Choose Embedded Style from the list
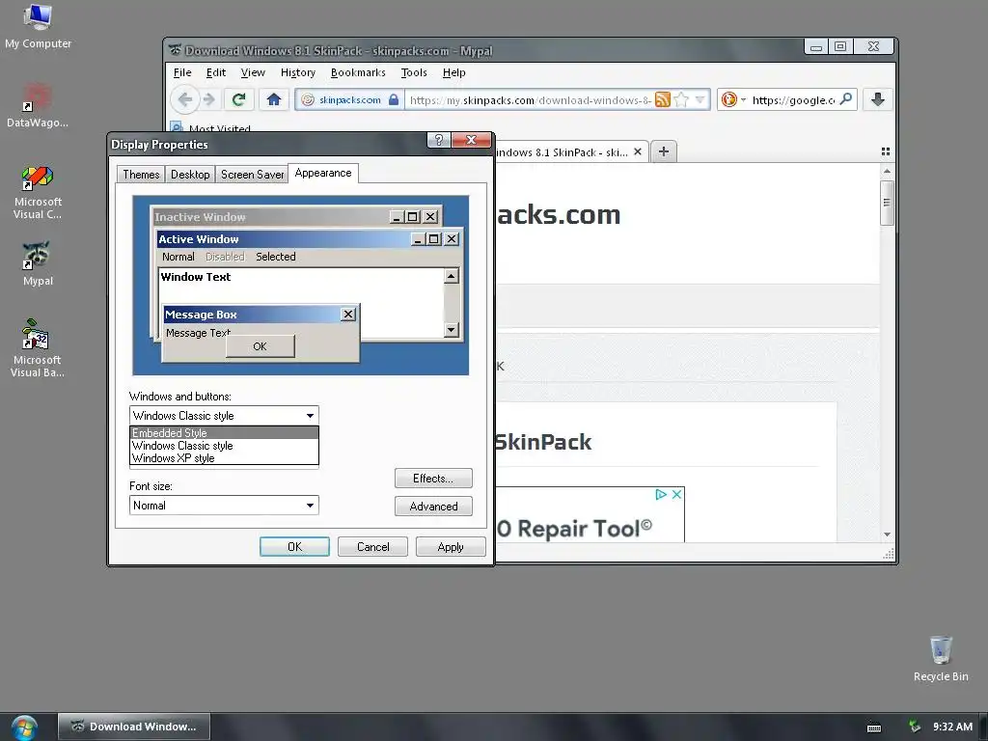988x741 pixels. point(224,433)
